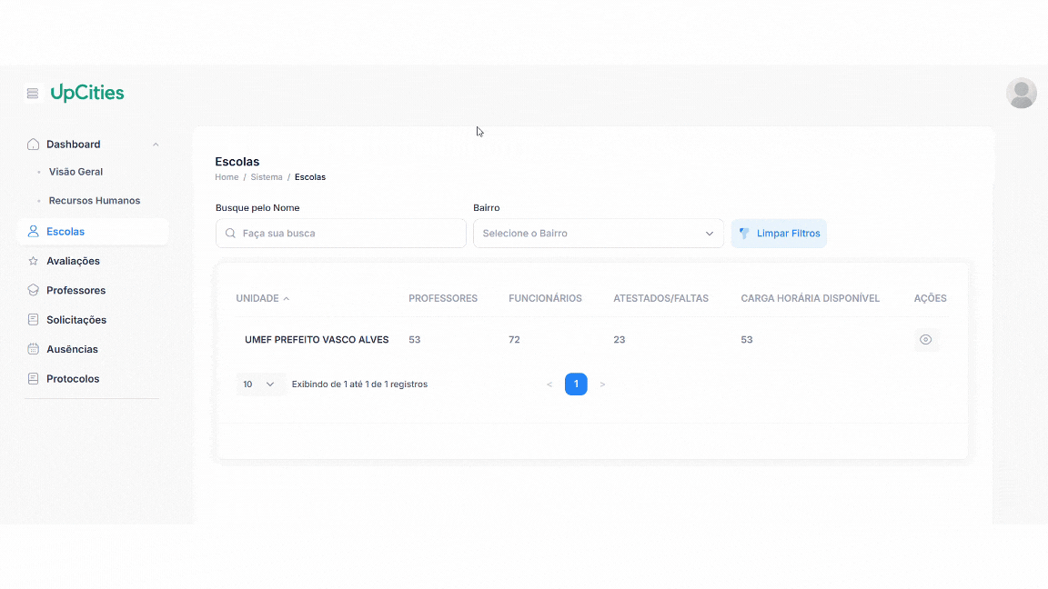Viewport: 1048px width, 589px height.
Task: Click the Exibindo de 1 até 1 registros text
Action: pyautogui.click(x=359, y=384)
